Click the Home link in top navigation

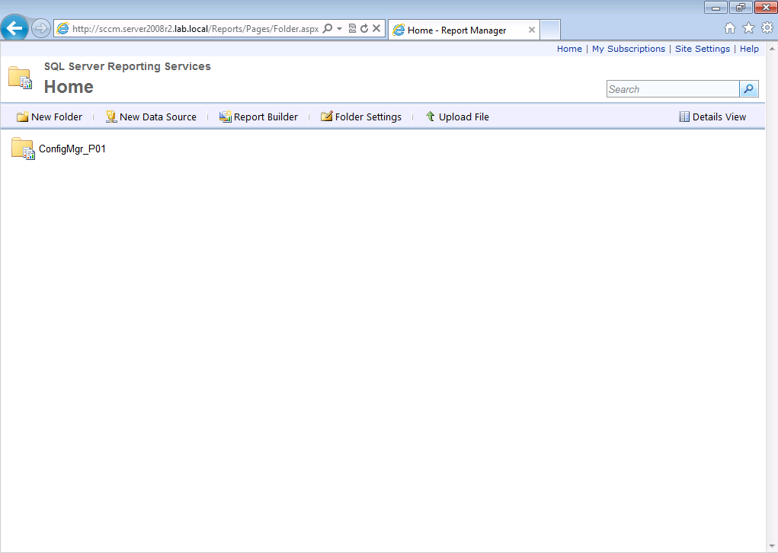(569, 49)
